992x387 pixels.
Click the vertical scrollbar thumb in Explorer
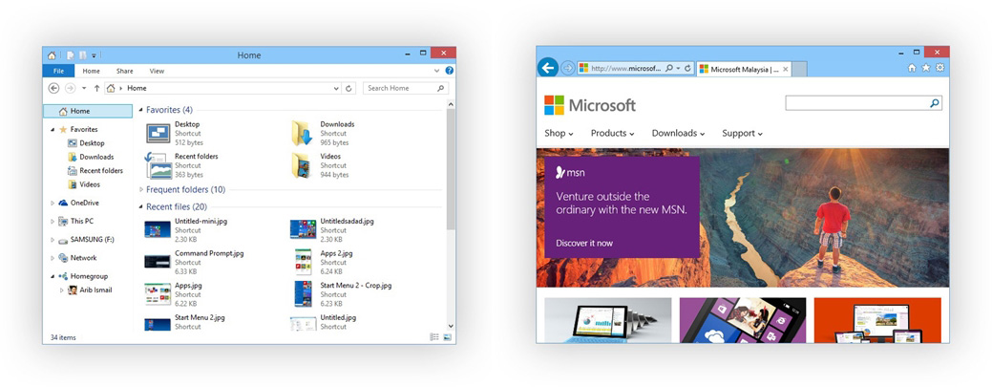(451, 168)
